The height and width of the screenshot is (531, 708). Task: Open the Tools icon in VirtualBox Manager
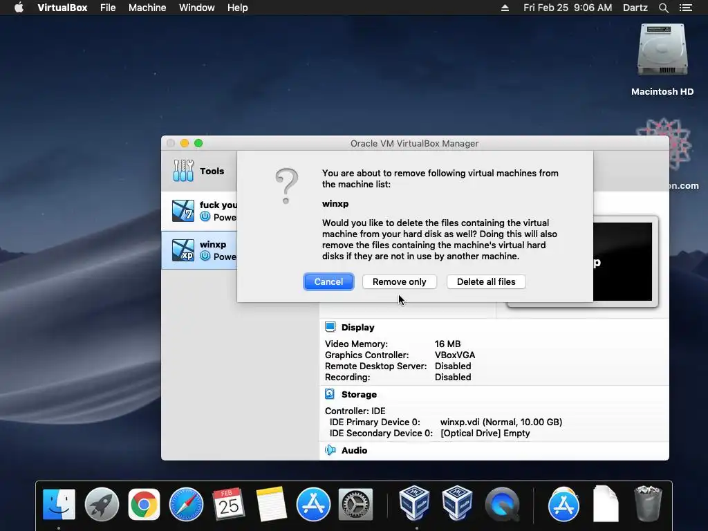[183, 171]
